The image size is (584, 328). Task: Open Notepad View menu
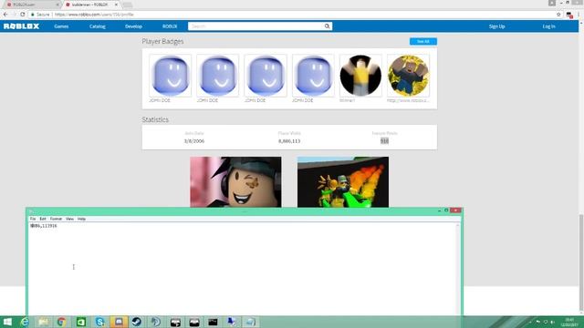(69, 219)
